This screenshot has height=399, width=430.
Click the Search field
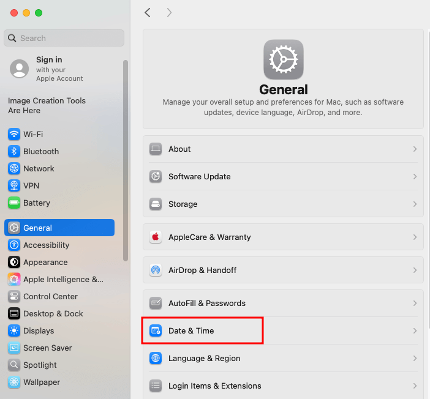(64, 38)
